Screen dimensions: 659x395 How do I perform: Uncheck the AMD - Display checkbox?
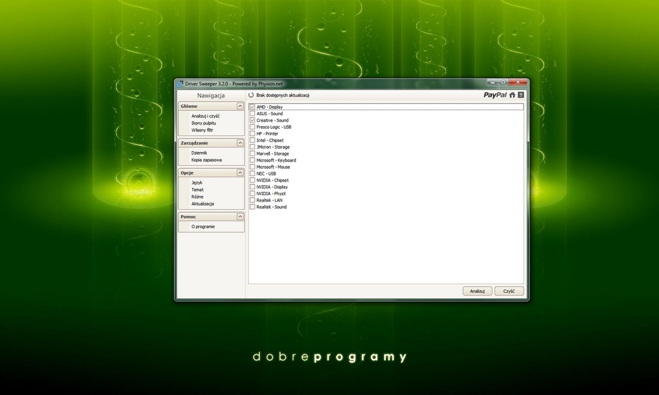(252, 107)
